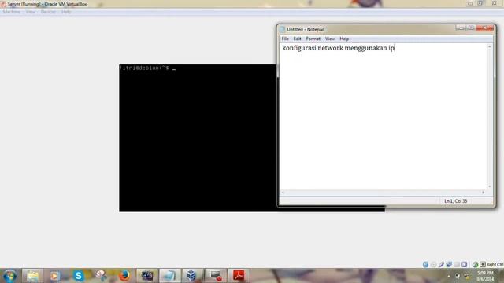
Task: Minimize the VirtualBox Server window
Action: pyautogui.click(x=470, y=3)
